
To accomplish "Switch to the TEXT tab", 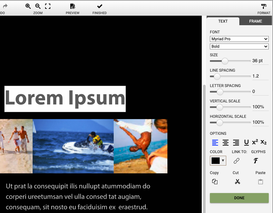I will (x=223, y=21).
